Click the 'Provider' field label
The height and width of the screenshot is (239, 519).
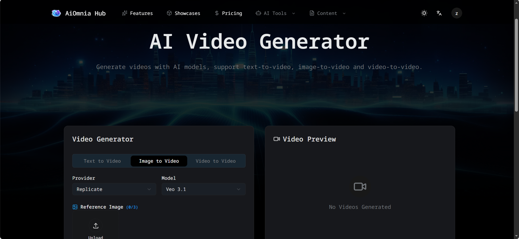coord(84,178)
